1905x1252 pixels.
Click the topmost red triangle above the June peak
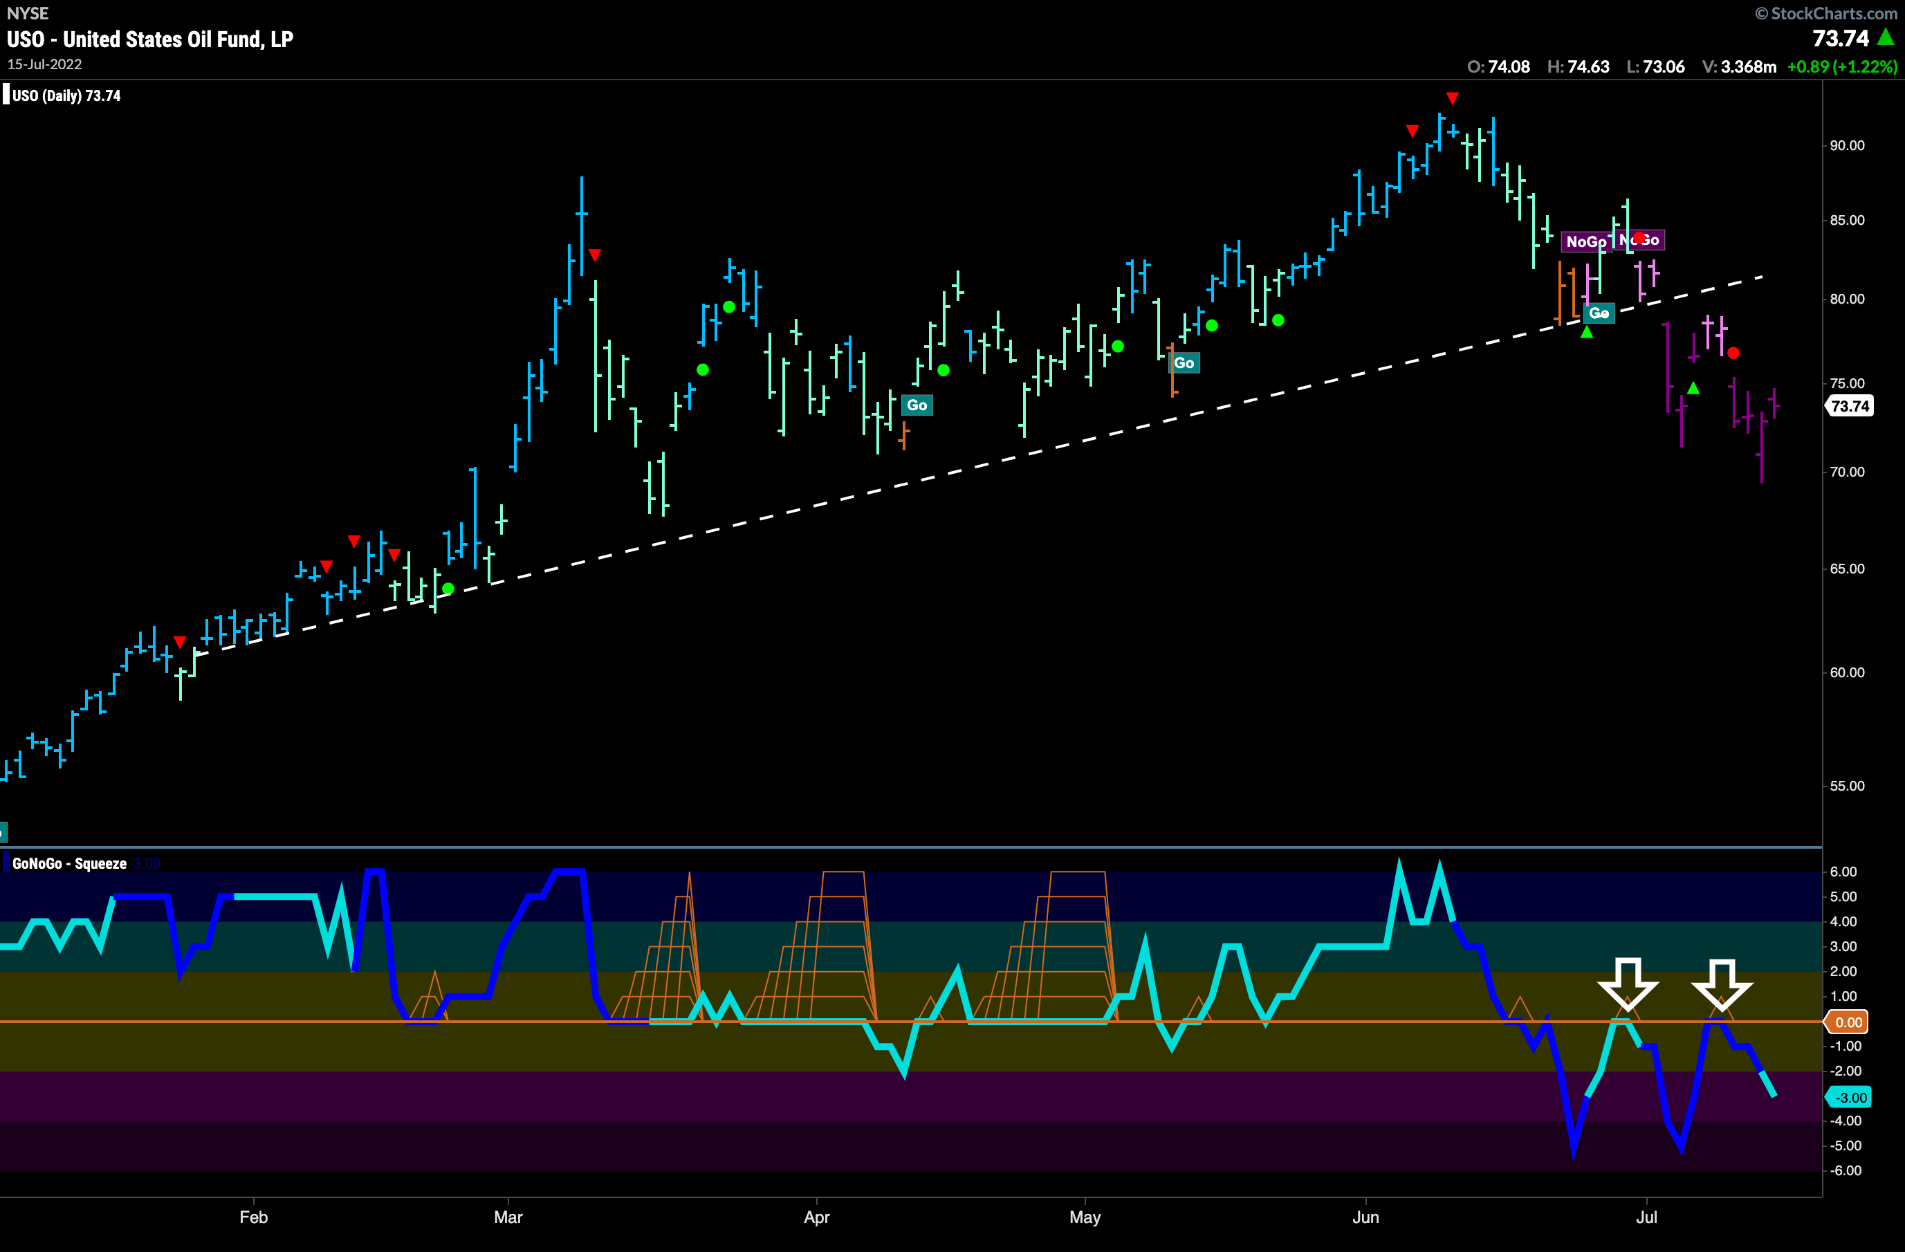[x=1453, y=98]
